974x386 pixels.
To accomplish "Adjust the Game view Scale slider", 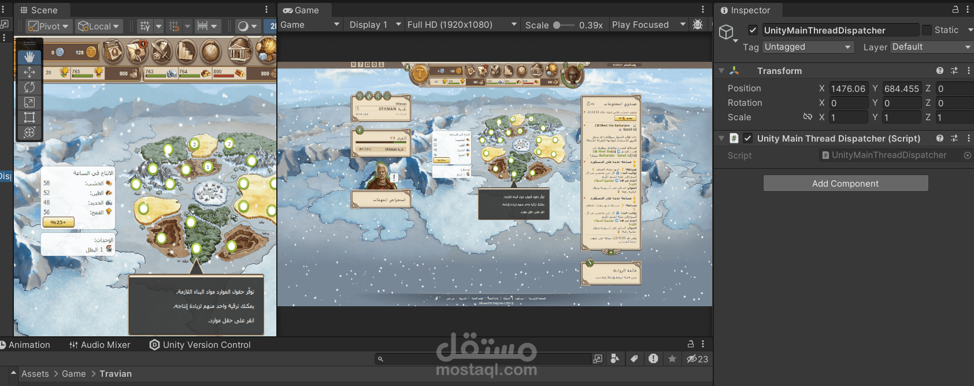I will point(564,25).
